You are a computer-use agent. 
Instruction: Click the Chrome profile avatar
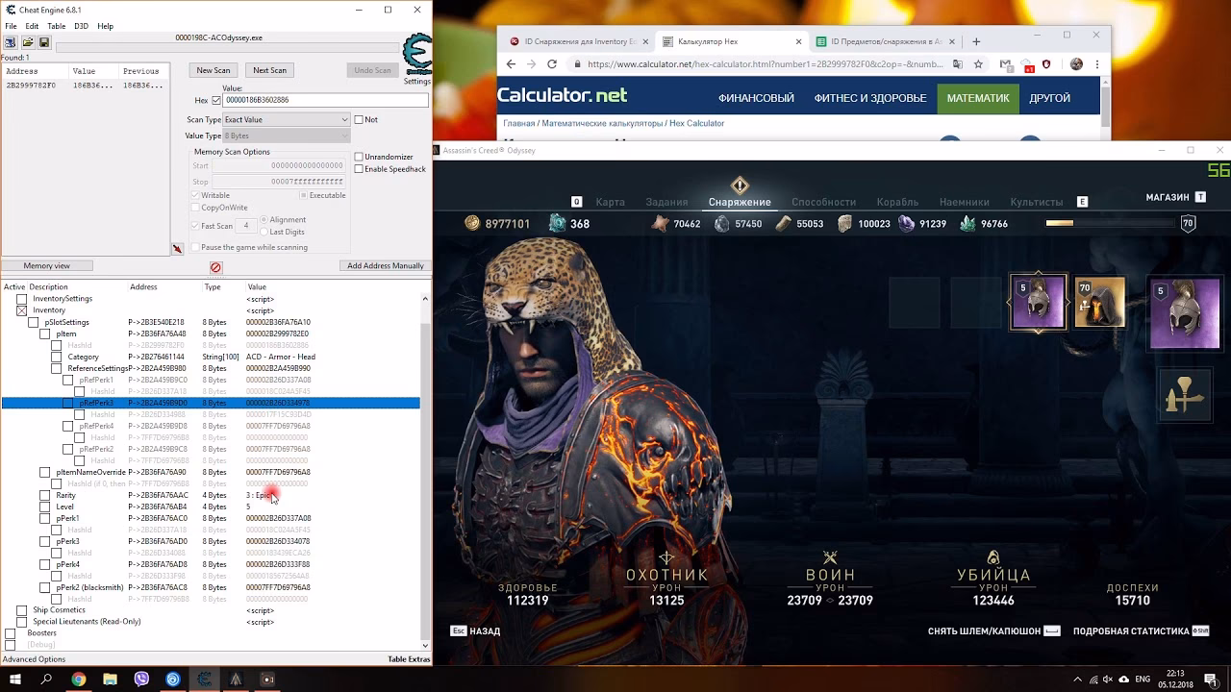(1076, 64)
